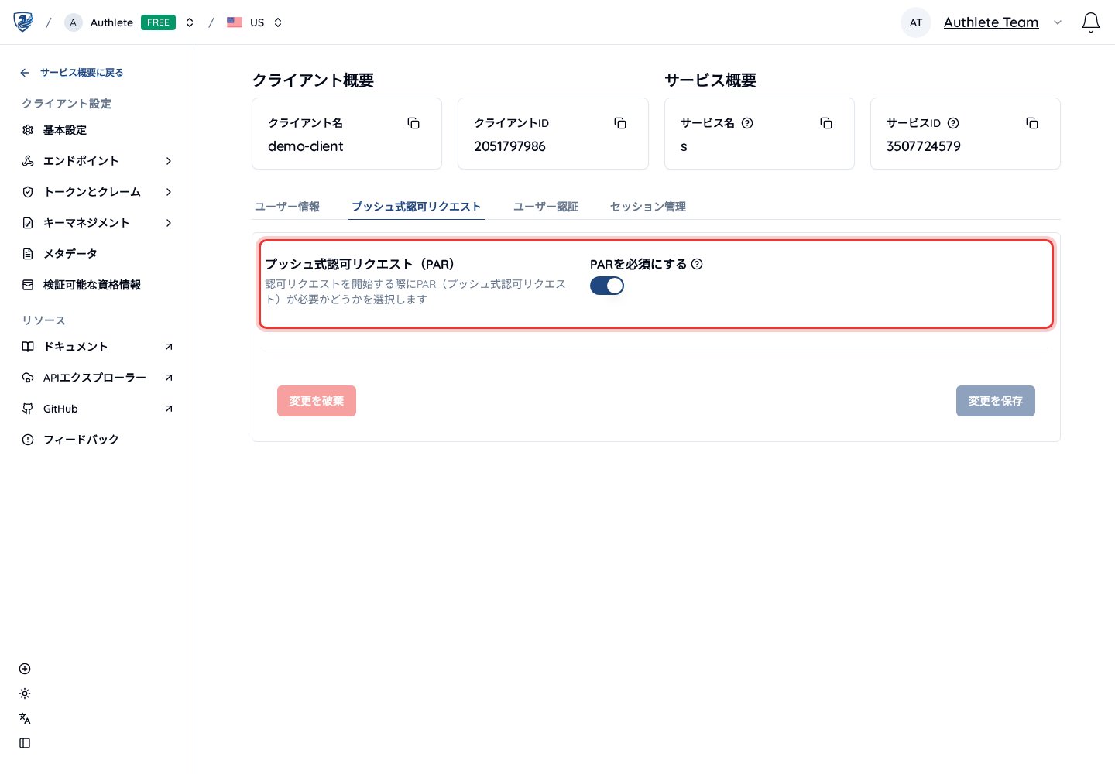Image resolution: width=1115 pixels, height=774 pixels.
Task: Switch to the ユーザー認証 tab
Action: (546, 207)
